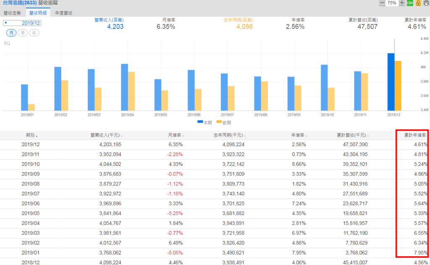Click the summary 月增率 value 6.35%
The width and height of the screenshot is (430, 265).
click(165, 26)
